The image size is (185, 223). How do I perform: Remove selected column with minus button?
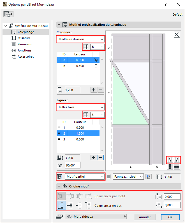click(x=101, y=90)
